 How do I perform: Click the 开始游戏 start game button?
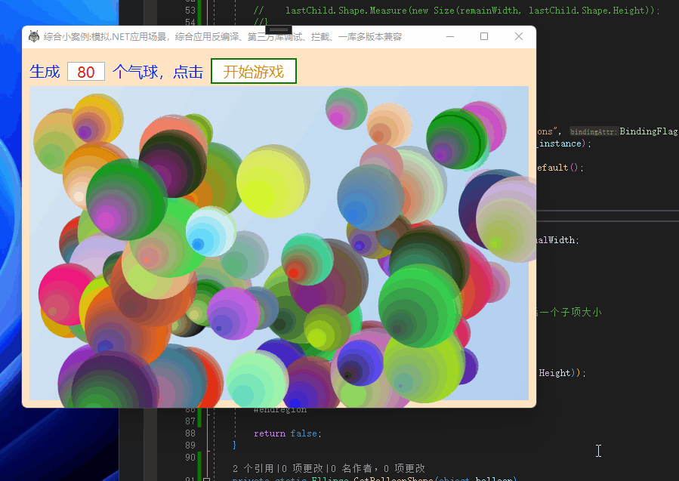pos(254,71)
